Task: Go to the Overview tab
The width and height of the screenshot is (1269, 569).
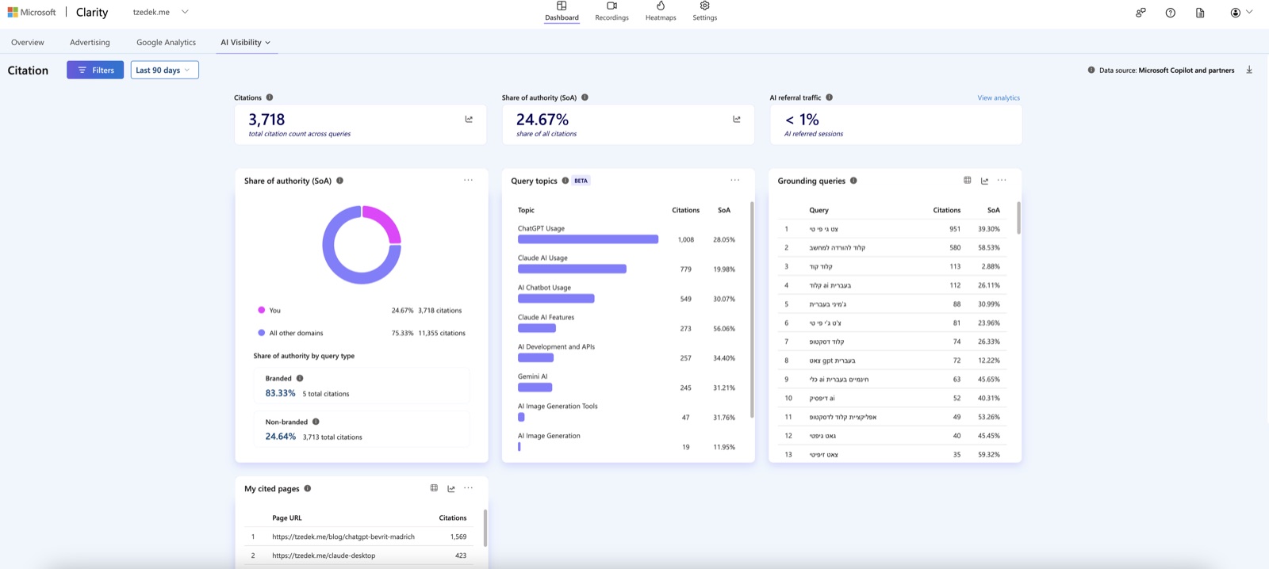Action: click(28, 42)
